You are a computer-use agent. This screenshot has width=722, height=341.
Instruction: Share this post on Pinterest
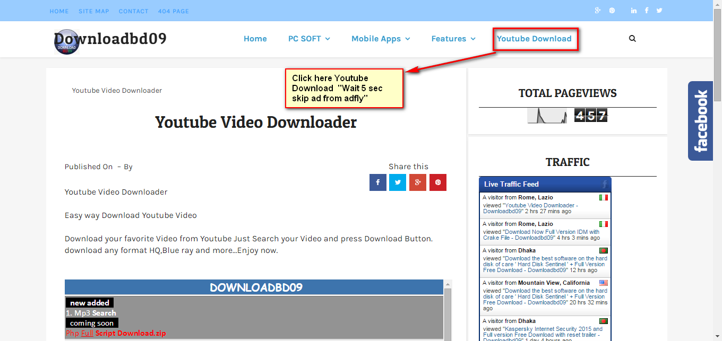[x=438, y=182]
